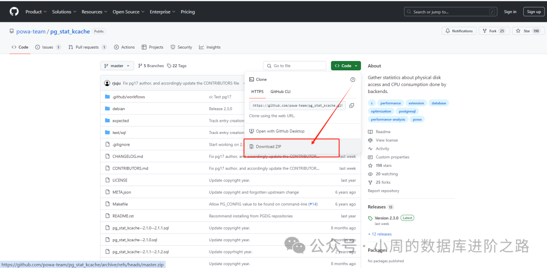Screen dimensions: 547x268
Task: View the 22 Tags link
Action: tap(177, 66)
